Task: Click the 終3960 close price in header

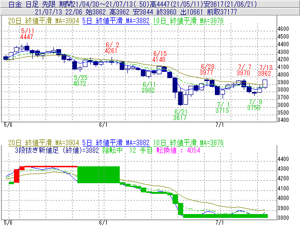Action: (166, 12)
